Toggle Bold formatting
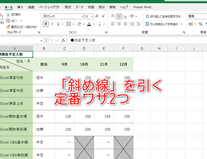The width and height of the screenshot is (207, 159). (x=46, y=24)
